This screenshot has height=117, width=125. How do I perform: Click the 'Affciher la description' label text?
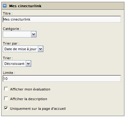tap(28, 99)
